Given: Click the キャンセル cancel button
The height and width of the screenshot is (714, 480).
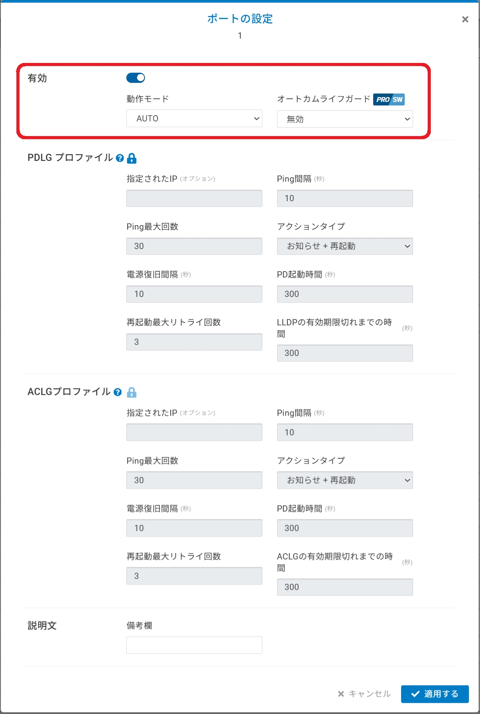Looking at the screenshot, I should click(364, 694).
